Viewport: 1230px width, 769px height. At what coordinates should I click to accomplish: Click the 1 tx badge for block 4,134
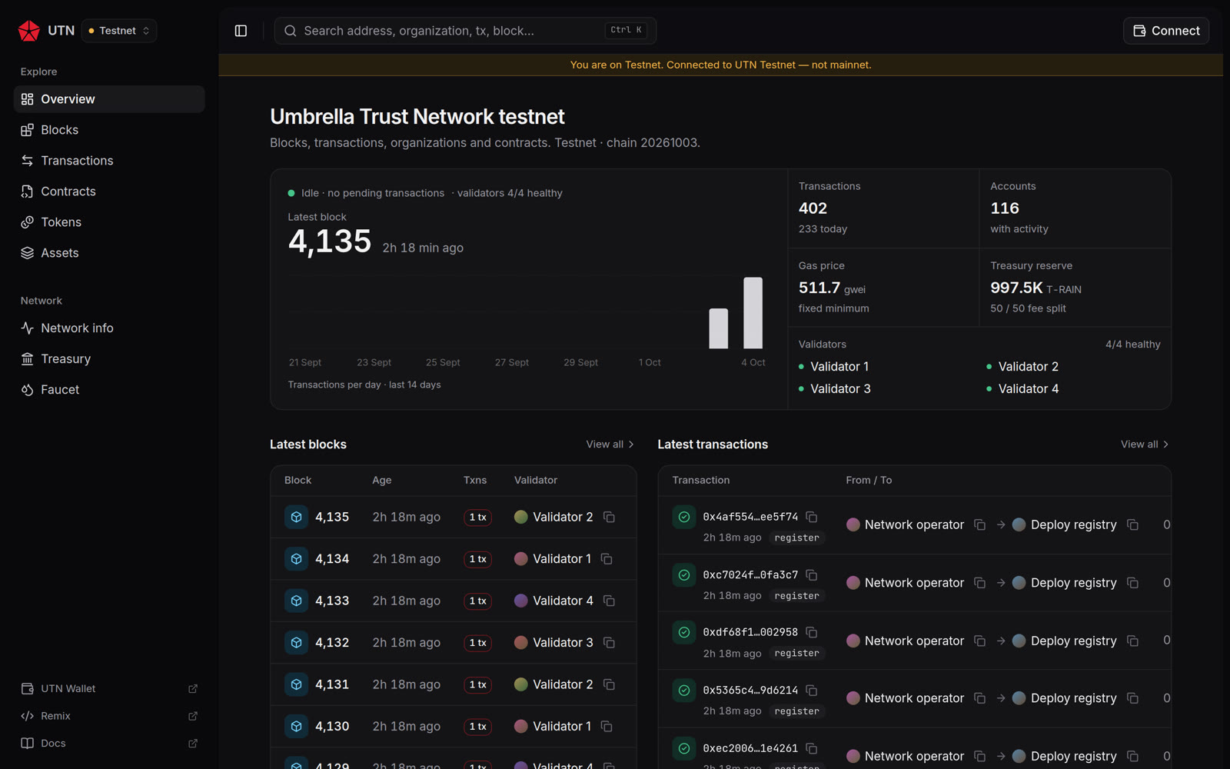(477, 559)
